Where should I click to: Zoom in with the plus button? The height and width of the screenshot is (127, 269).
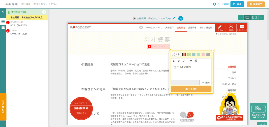261,17
